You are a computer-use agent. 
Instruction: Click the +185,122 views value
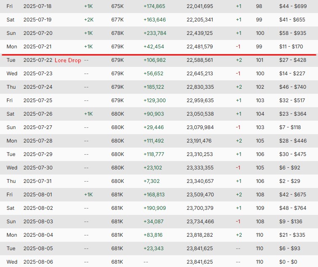click(154, 87)
